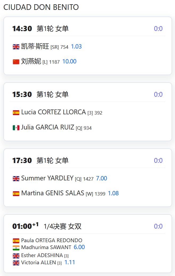175x276 pixels.
Task: Click UK flag beside Victoria ALLEN
Action: [x=16, y=263]
